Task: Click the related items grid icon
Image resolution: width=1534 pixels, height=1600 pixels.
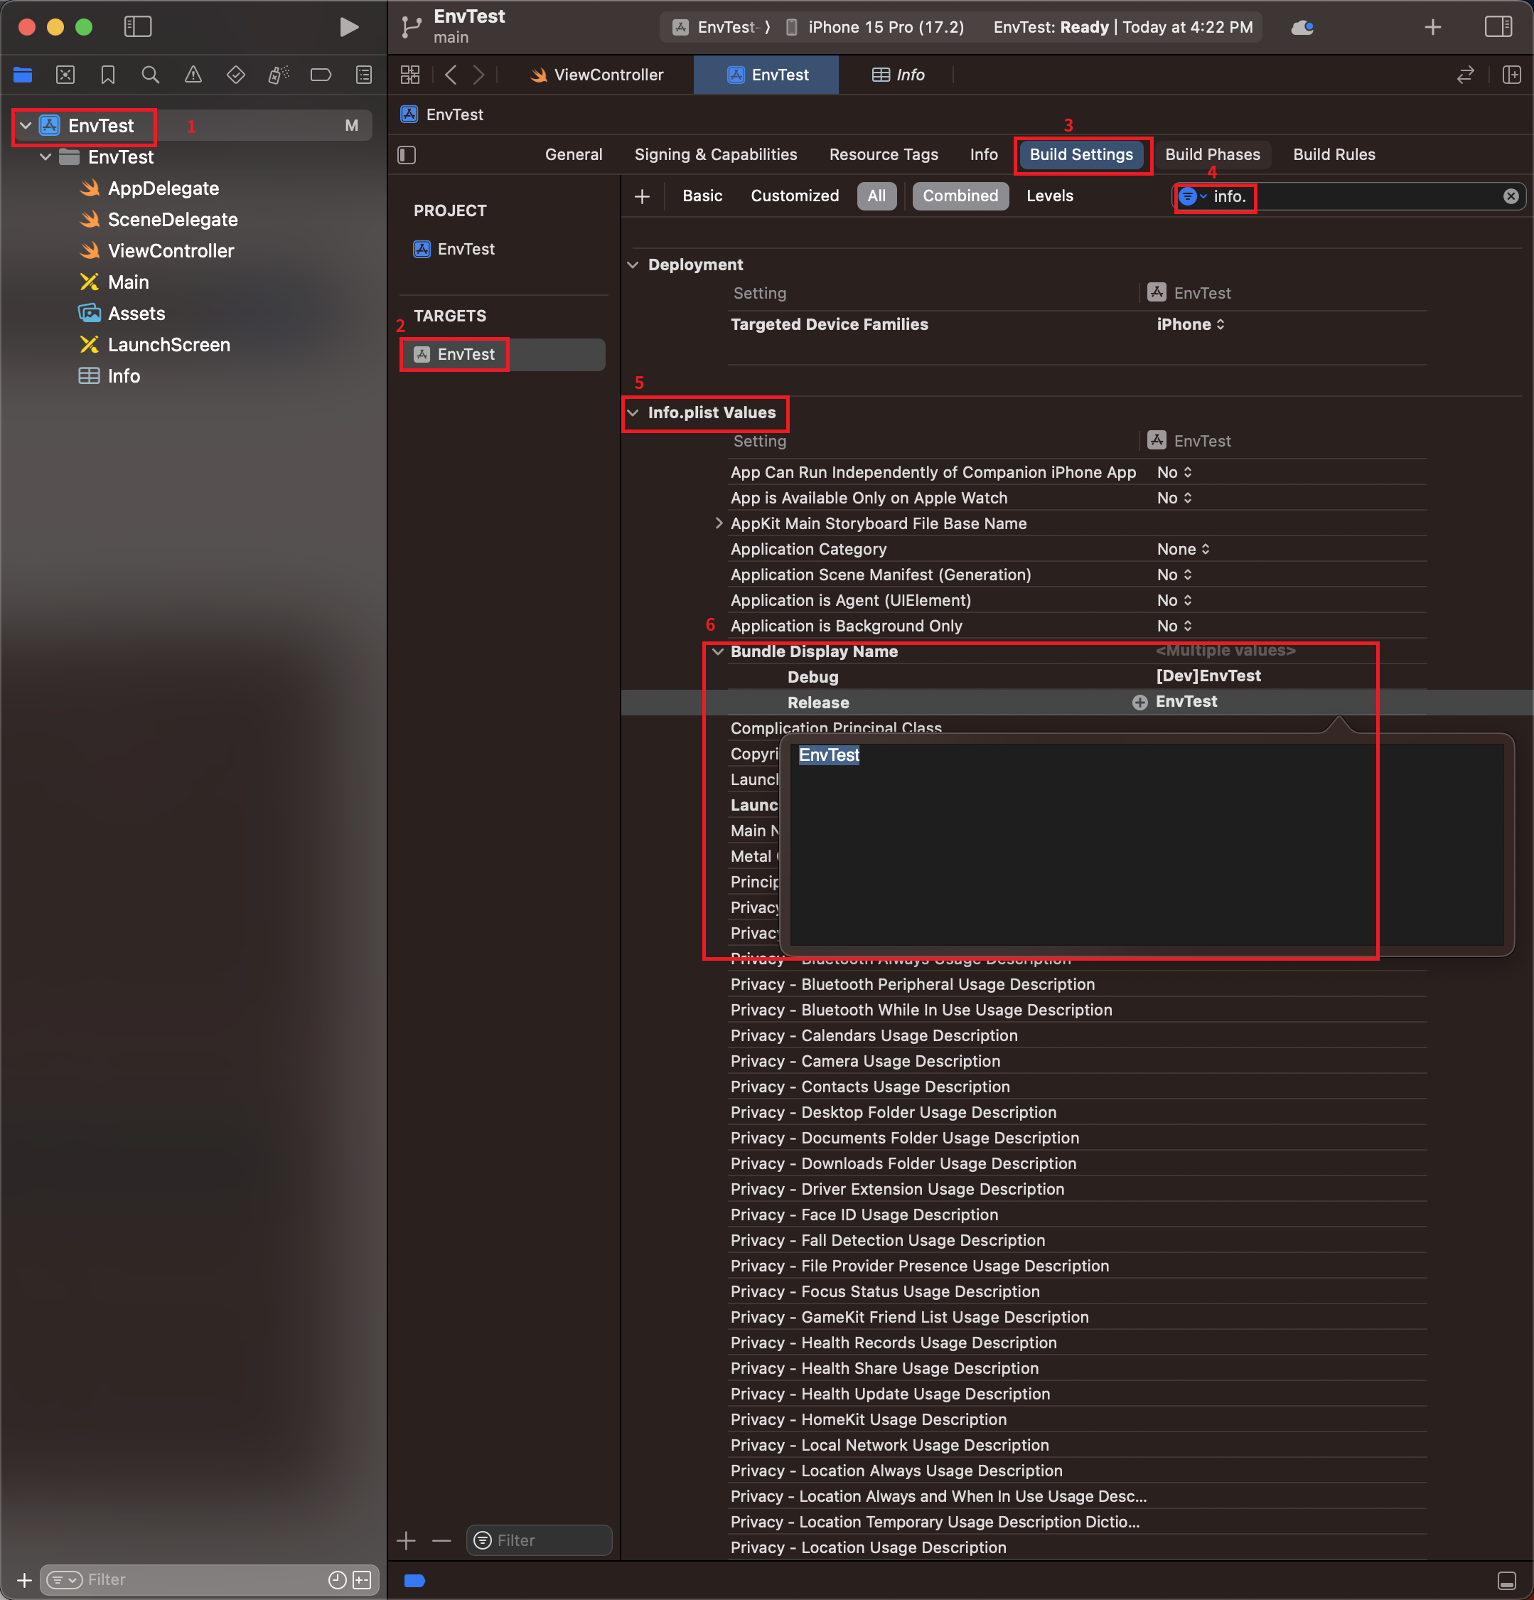Action: pyautogui.click(x=410, y=75)
